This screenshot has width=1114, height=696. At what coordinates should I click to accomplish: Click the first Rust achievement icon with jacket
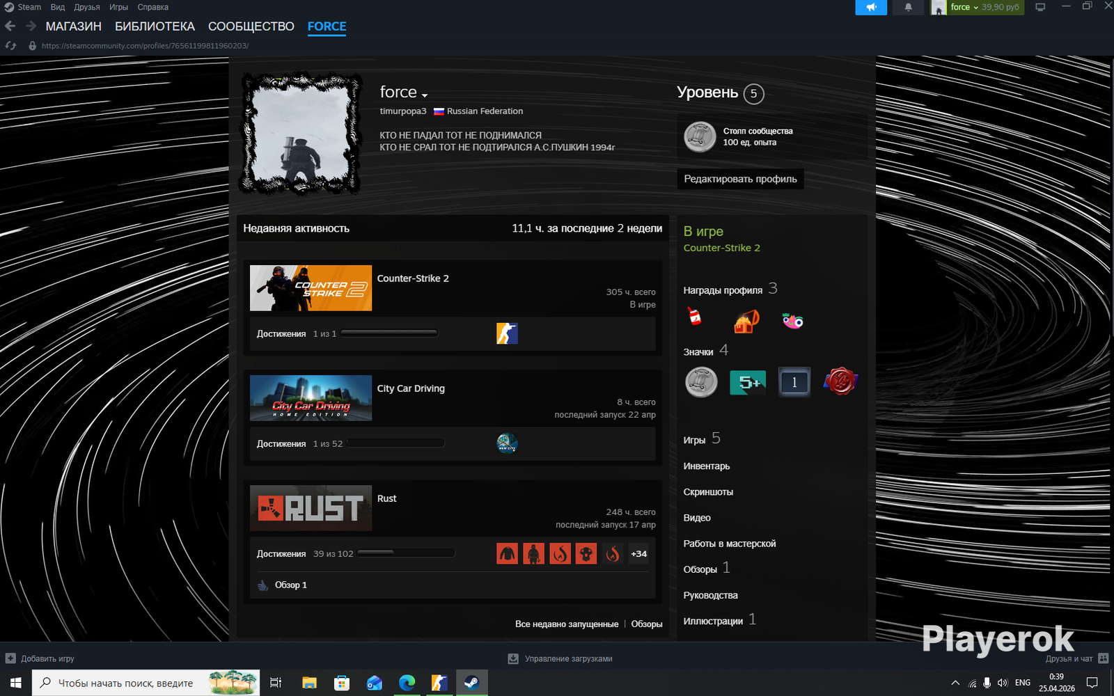point(507,553)
